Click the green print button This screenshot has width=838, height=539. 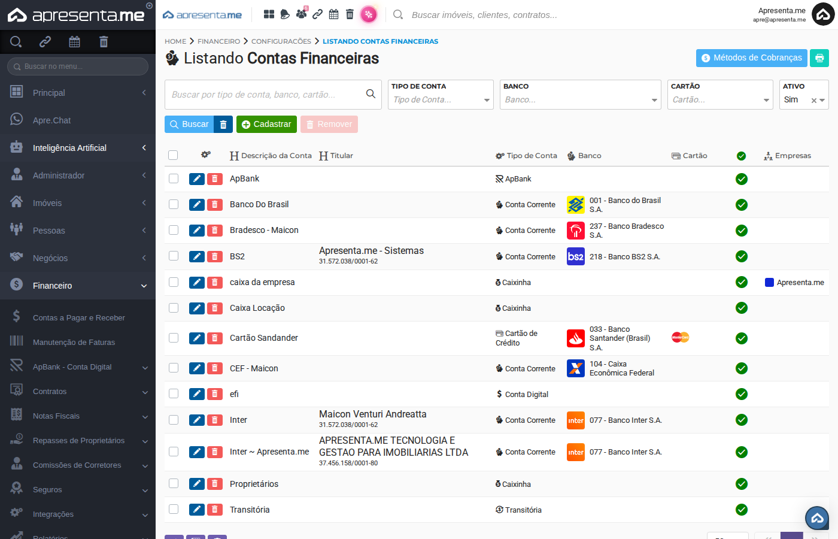point(819,58)
